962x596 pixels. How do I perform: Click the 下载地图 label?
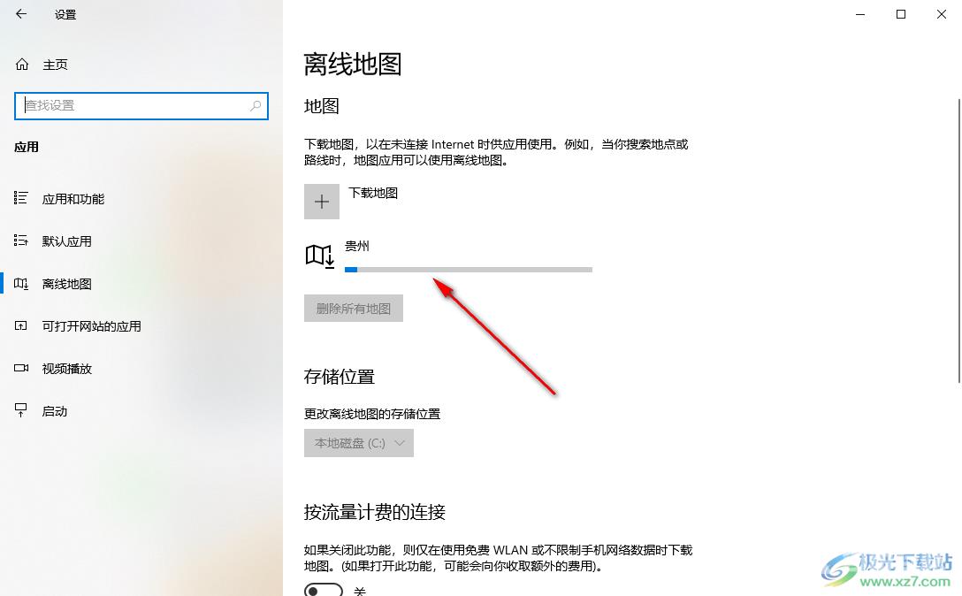[373, 193]
